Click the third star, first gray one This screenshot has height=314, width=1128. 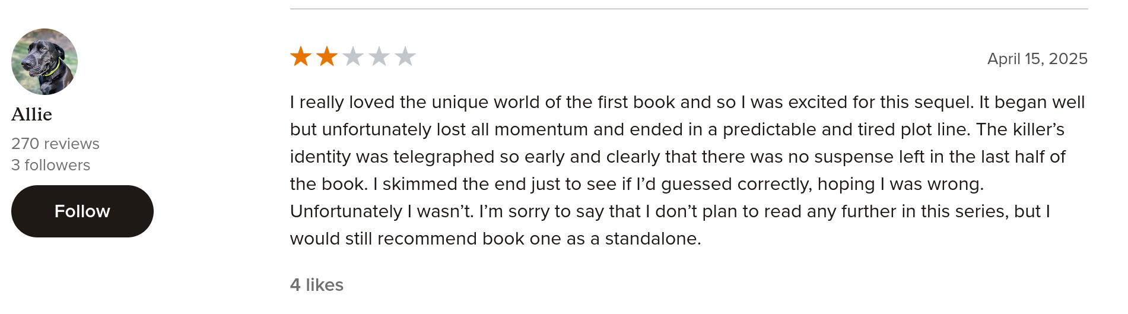pyautogui.click(x=353, y=57)
